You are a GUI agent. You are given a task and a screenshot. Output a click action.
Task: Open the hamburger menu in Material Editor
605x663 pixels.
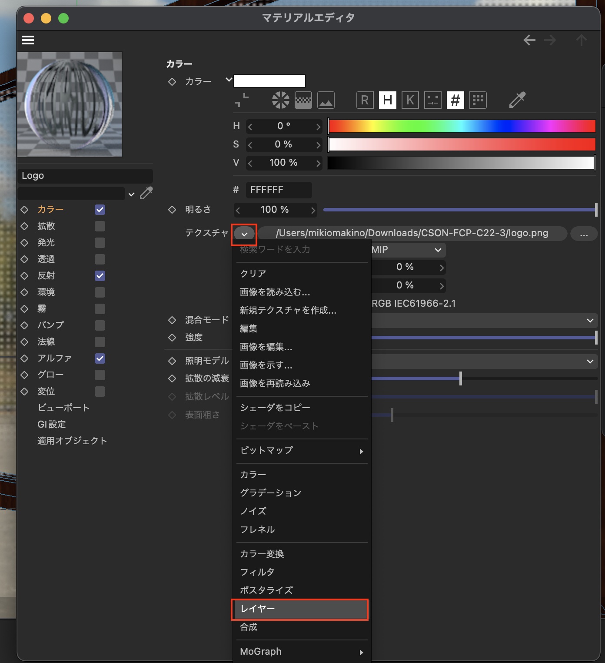(x=28, y=40)
